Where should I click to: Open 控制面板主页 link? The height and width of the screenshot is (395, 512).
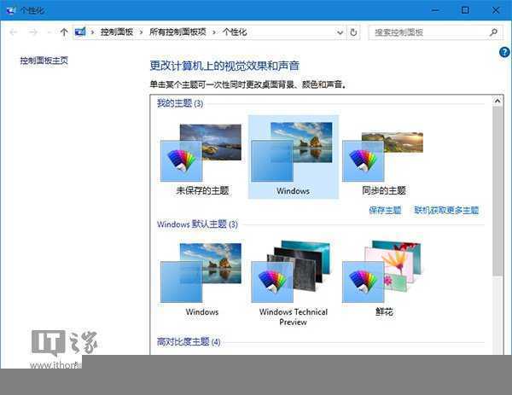pos(44,61)
